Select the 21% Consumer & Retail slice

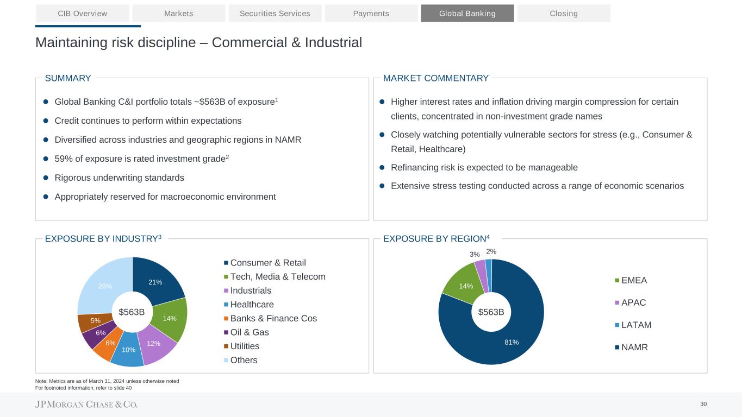157,282
